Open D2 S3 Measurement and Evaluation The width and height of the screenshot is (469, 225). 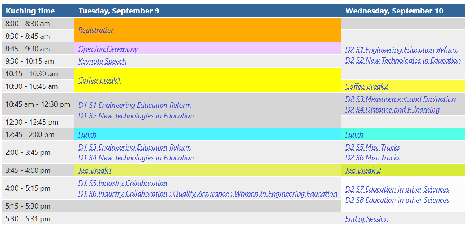pos(400,99)
